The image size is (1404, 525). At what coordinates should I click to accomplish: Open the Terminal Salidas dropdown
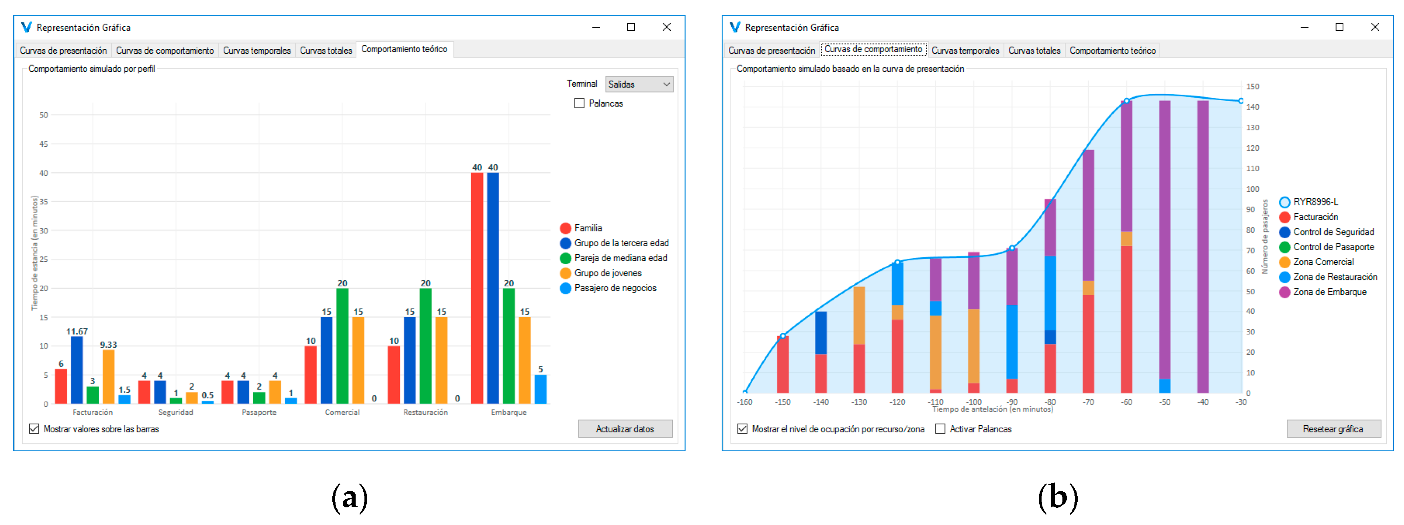(x=639, y=84)
